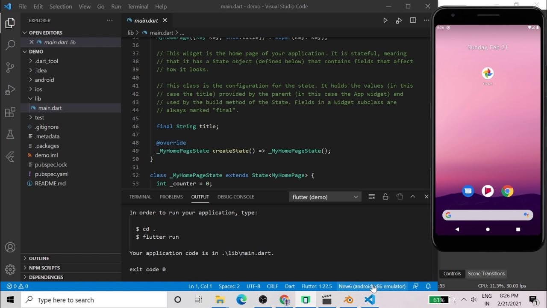Change UTF-8 encoding in status bar

253,286
